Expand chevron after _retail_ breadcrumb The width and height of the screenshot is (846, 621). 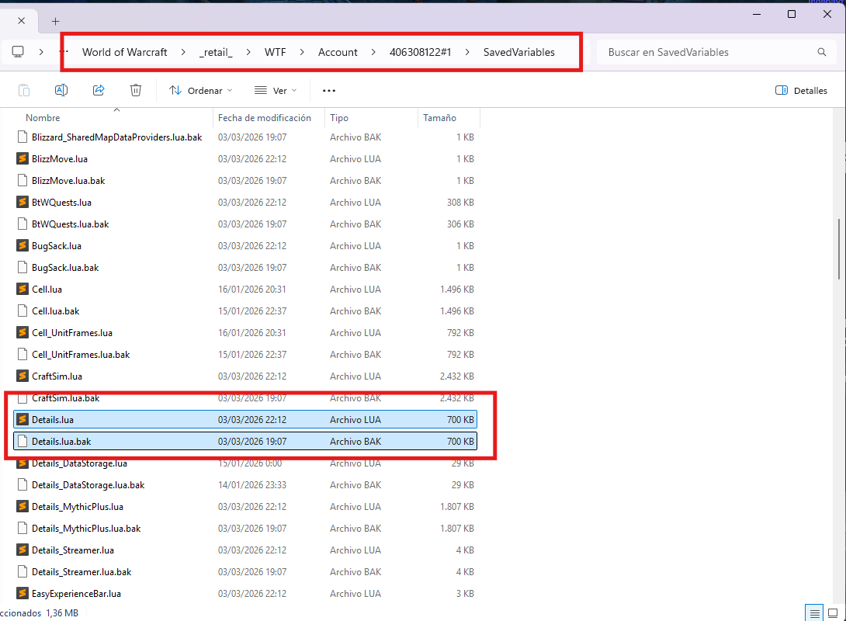(248, 52)
